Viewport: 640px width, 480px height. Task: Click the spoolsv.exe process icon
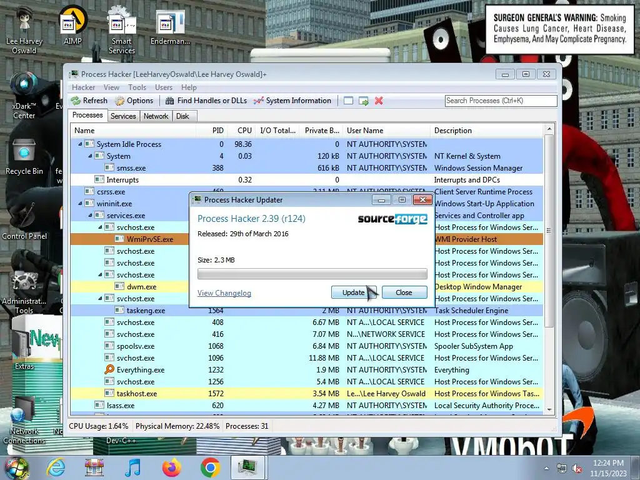tap(109, 346)
